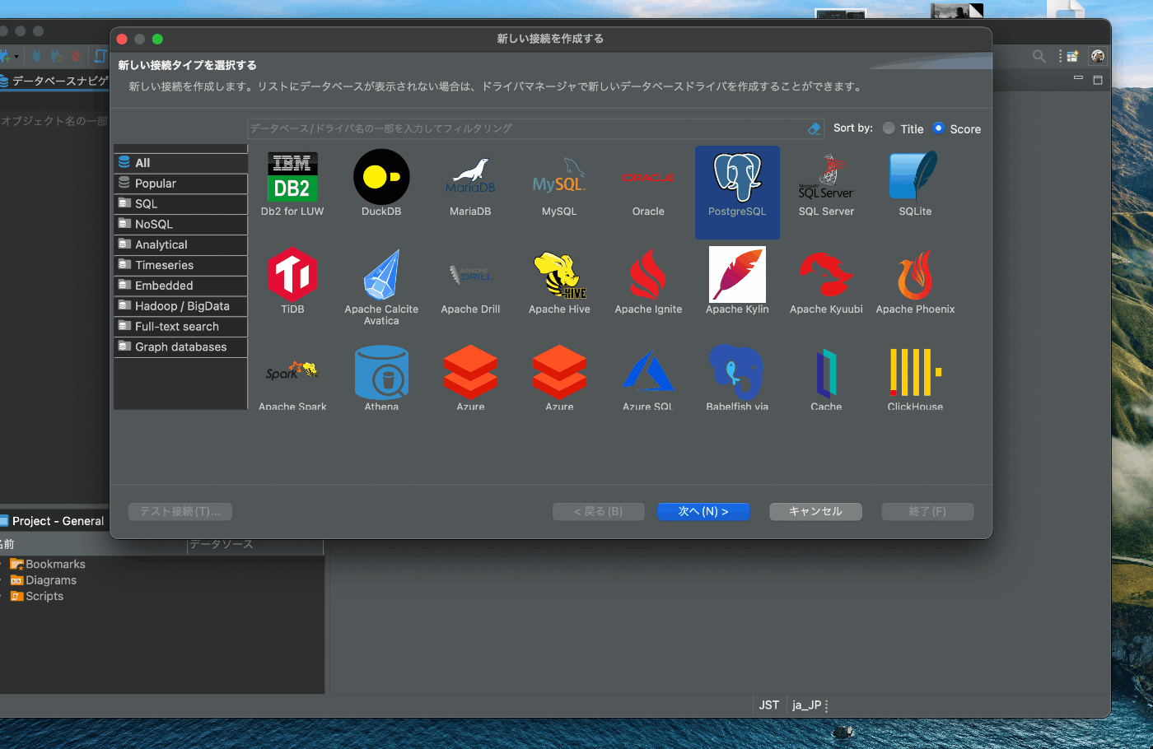Filter by Hadoop / BigData category

point(180,306)
